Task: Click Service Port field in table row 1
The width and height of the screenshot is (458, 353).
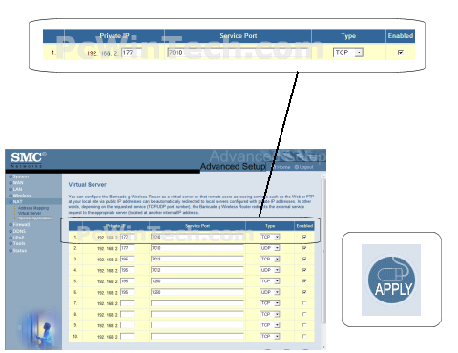Action: [x=198, y=237]
